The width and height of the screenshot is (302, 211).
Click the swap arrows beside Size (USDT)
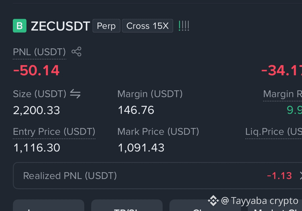tap(75, 94)
